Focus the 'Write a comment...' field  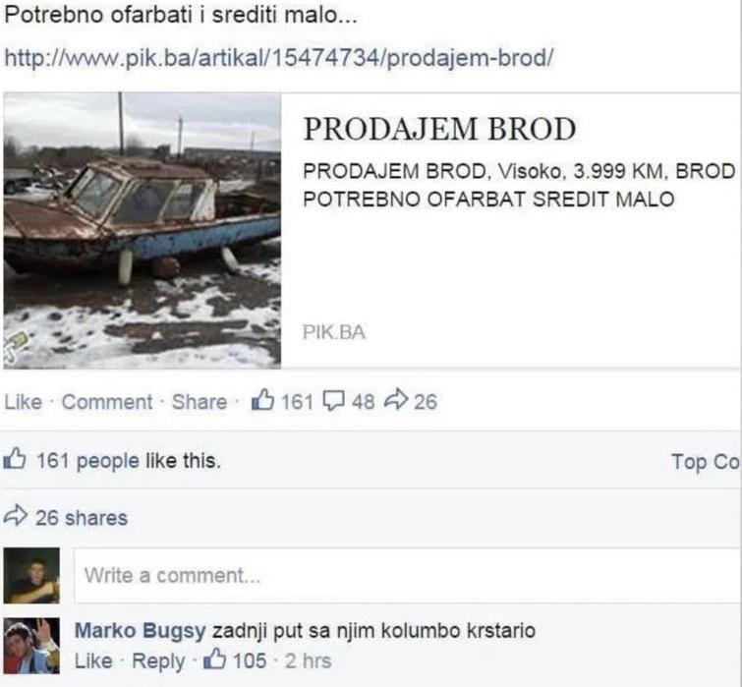coord(407,575)
